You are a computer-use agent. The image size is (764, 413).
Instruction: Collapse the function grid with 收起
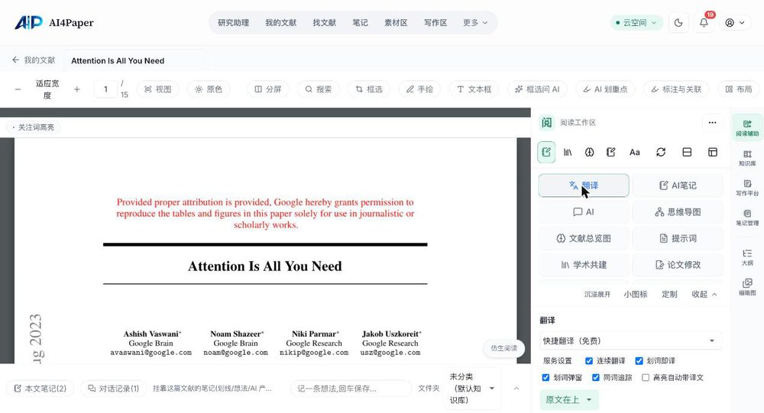(704, 294)
